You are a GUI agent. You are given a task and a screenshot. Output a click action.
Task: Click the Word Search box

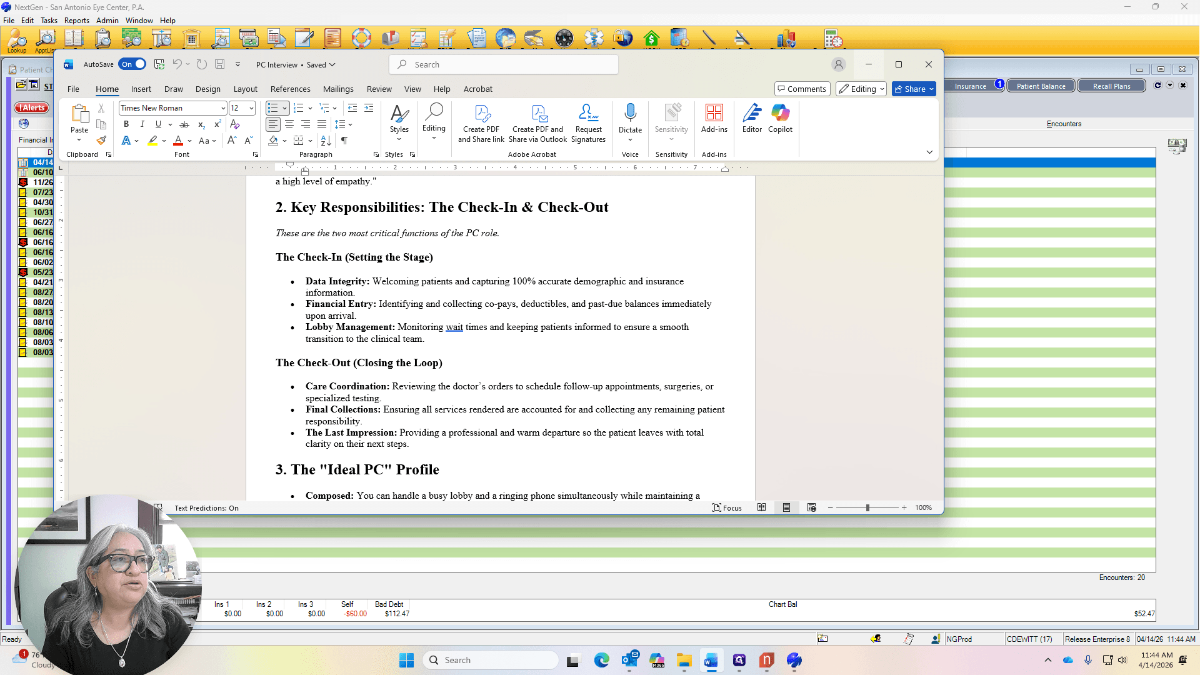(504, 64)
